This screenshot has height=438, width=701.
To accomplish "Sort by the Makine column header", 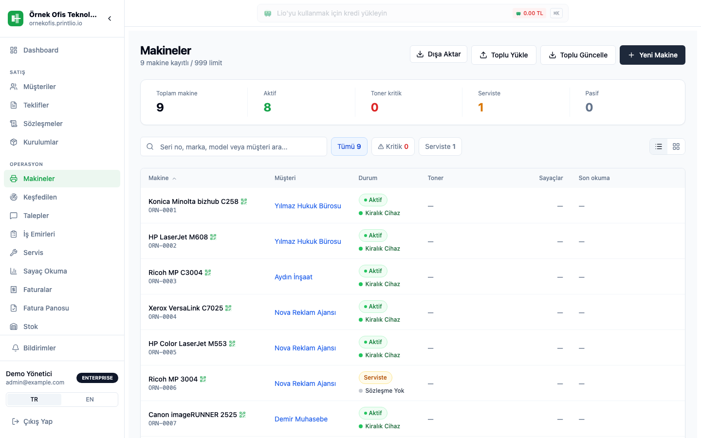I will [x=163, y=178].
